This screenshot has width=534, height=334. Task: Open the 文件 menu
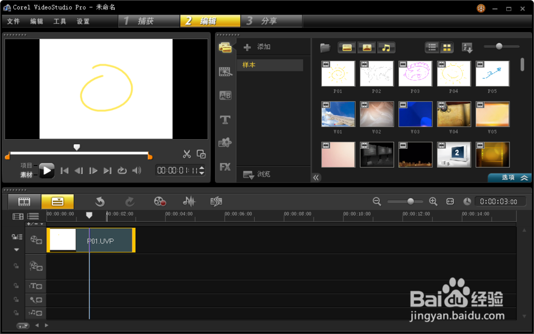point(14,21)
